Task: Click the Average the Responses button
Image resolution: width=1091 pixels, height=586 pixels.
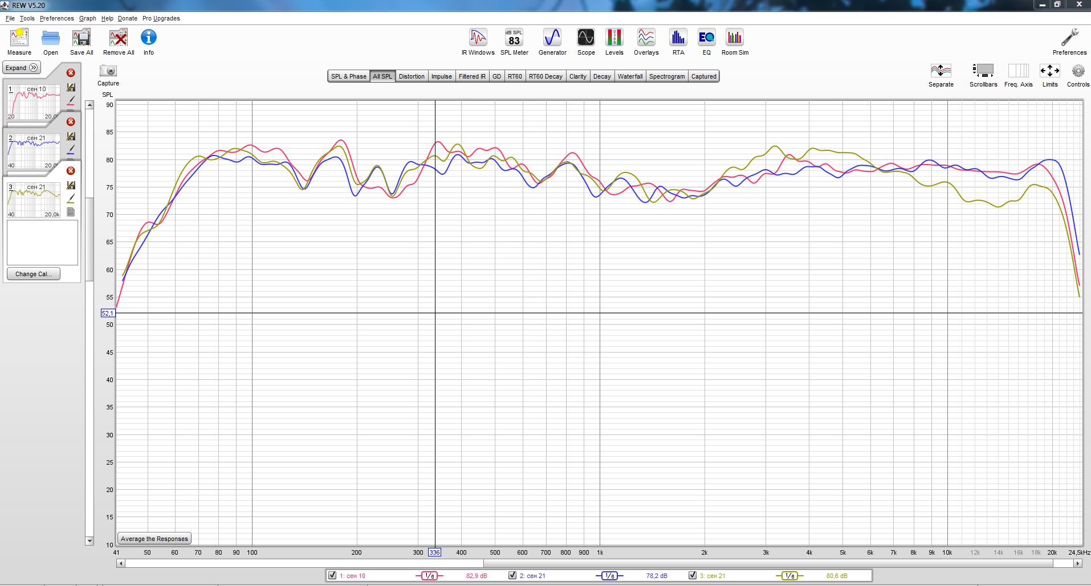Action: click(154, 539)
